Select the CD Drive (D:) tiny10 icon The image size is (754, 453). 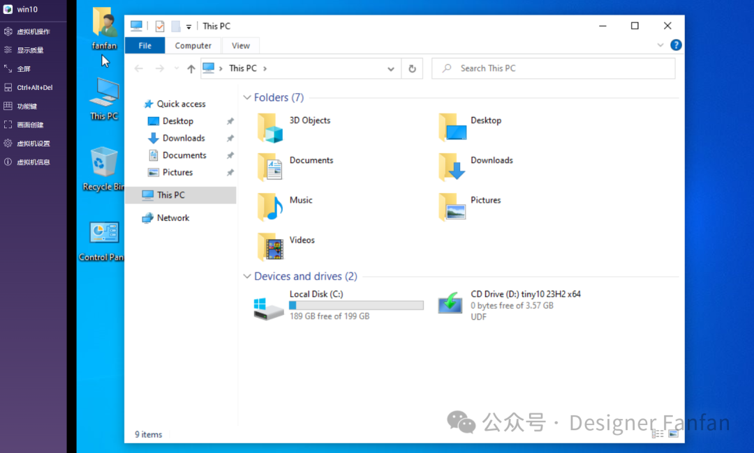pyautogui.click(x=450, y=304)
